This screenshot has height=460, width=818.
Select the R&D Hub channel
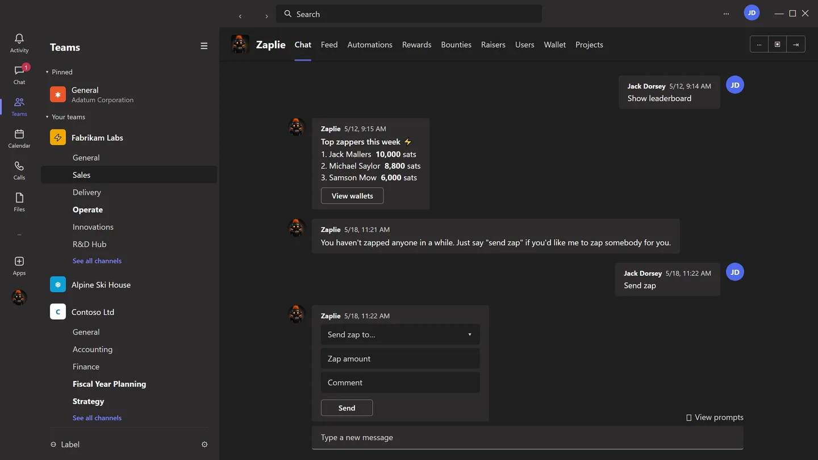point(89,244)
